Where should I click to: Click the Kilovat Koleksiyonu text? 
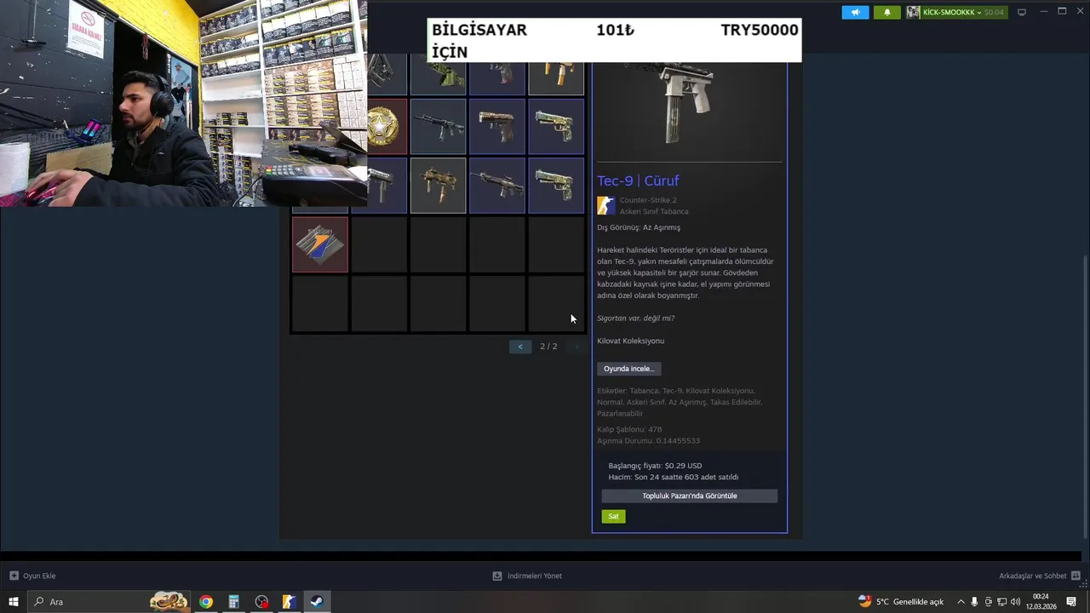pos(631,341)
